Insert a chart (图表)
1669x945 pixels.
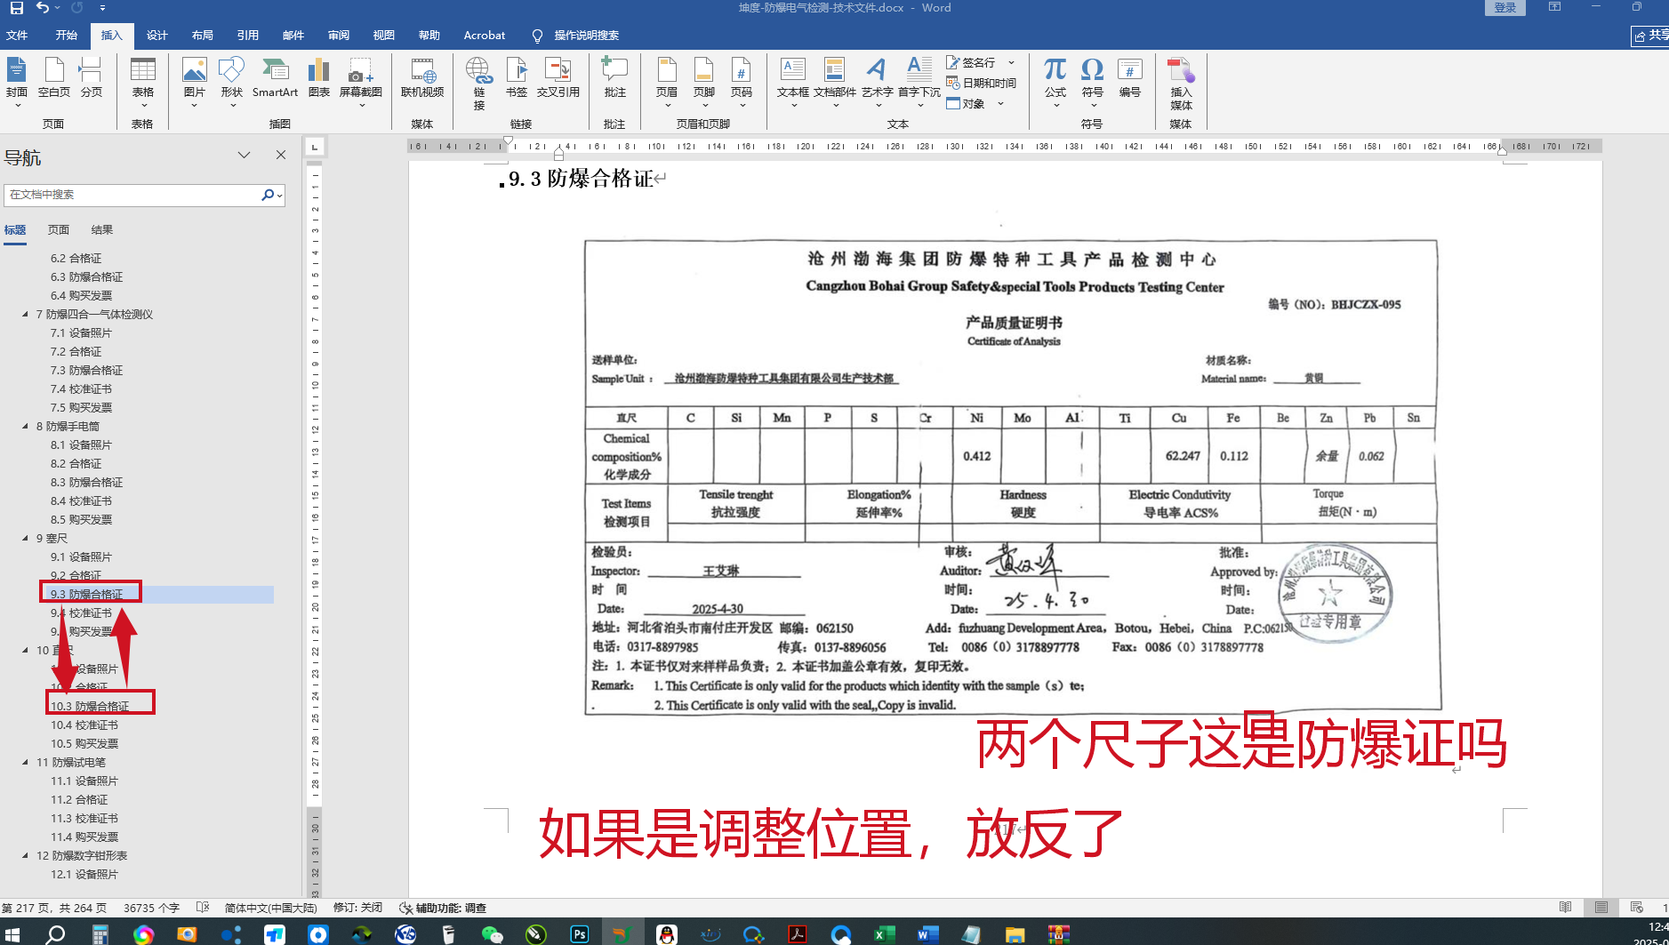319,78
